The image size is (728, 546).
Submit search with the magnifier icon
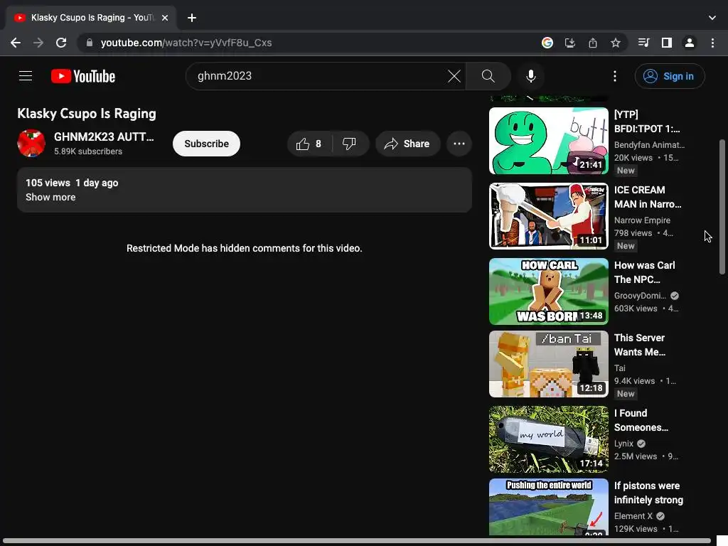(488, 76)
